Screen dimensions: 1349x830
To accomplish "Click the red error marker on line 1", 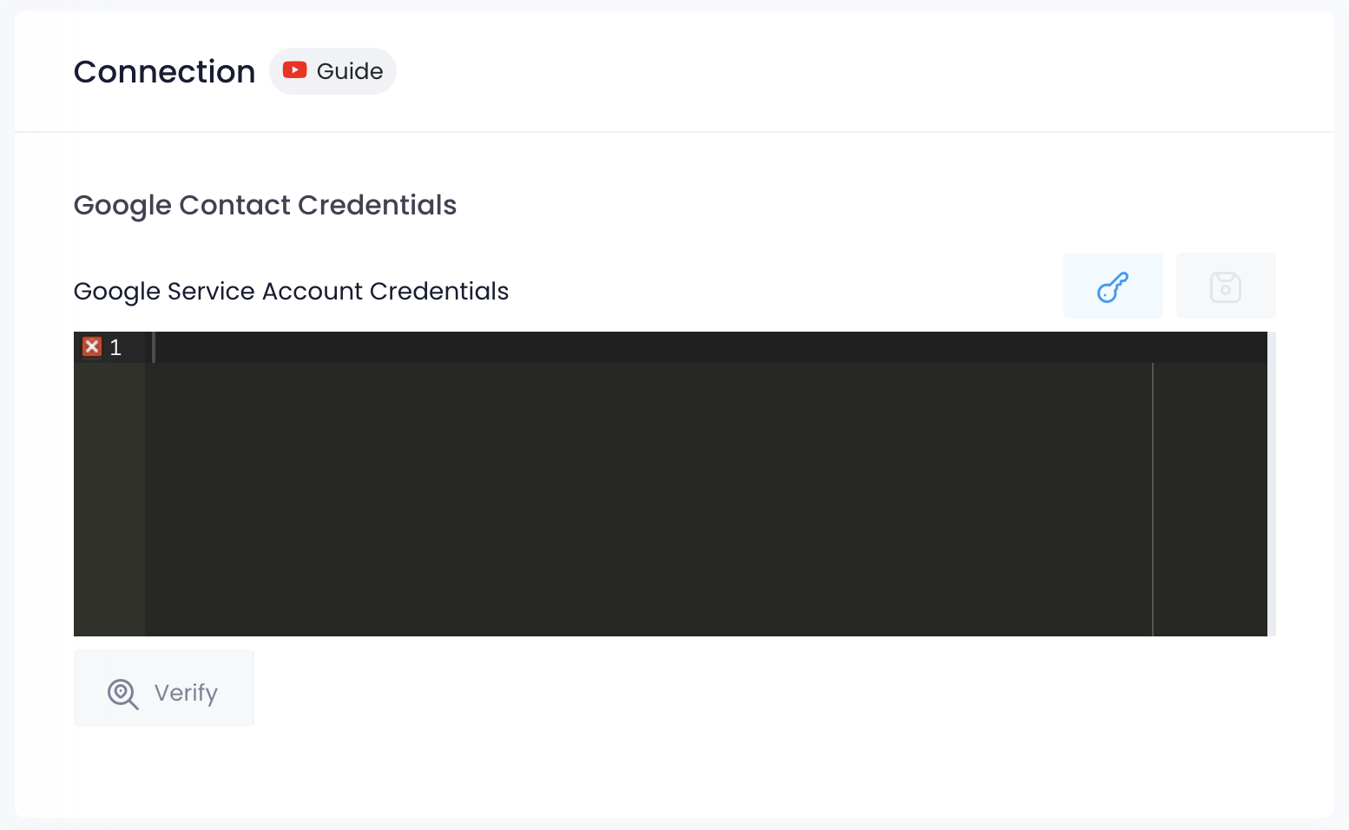I will [x=92, y=347].
